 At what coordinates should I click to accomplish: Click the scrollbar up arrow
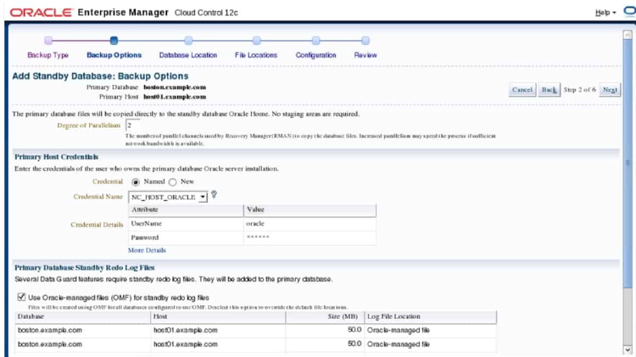[x=628, y=35]
